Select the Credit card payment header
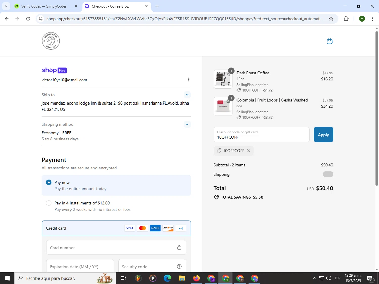The image size is (379, 284). coord(116,228)
